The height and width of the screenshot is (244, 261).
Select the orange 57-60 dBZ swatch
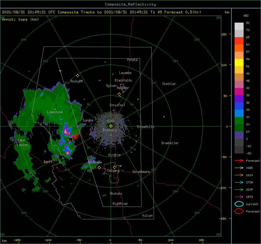tap(239, 48)
